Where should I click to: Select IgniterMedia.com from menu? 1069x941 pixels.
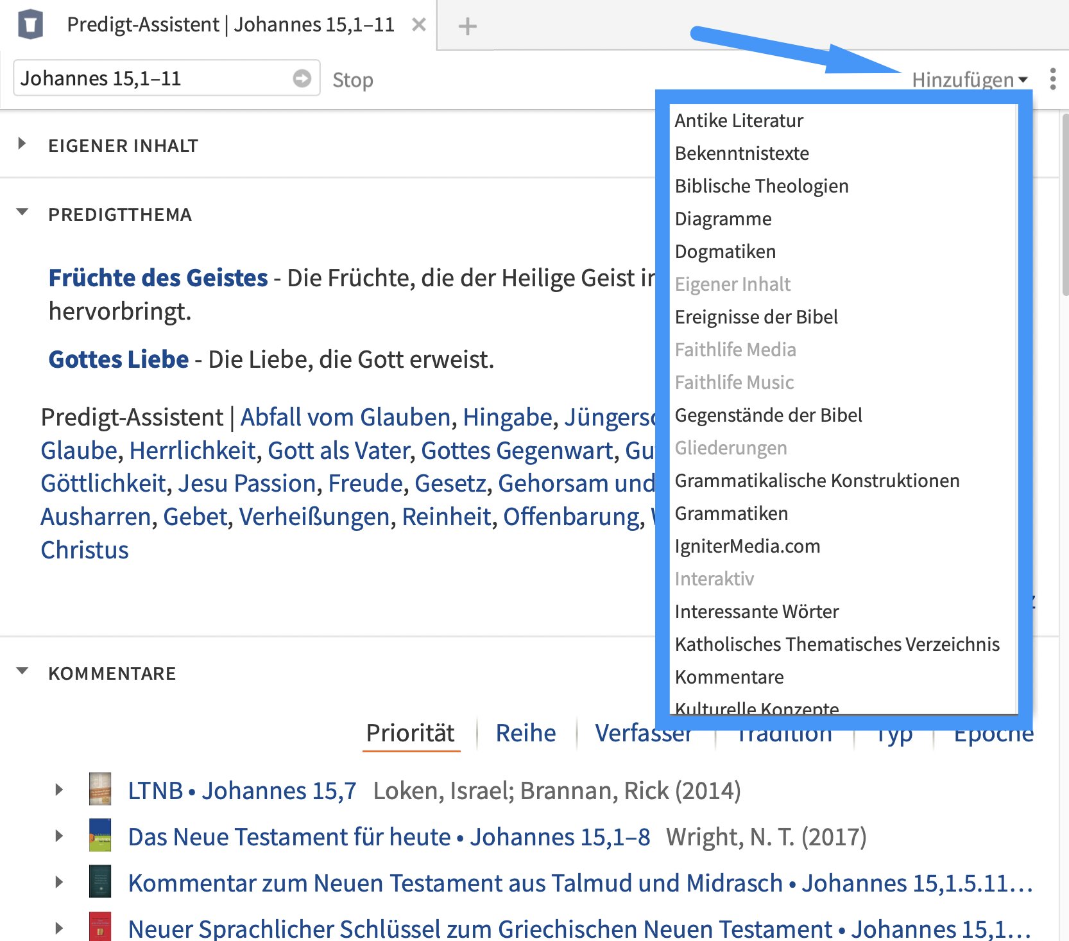click(747, 546)
